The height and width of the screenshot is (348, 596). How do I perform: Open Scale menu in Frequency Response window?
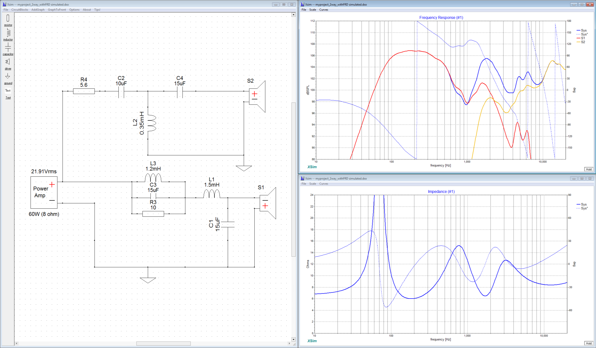coord(313,10)
